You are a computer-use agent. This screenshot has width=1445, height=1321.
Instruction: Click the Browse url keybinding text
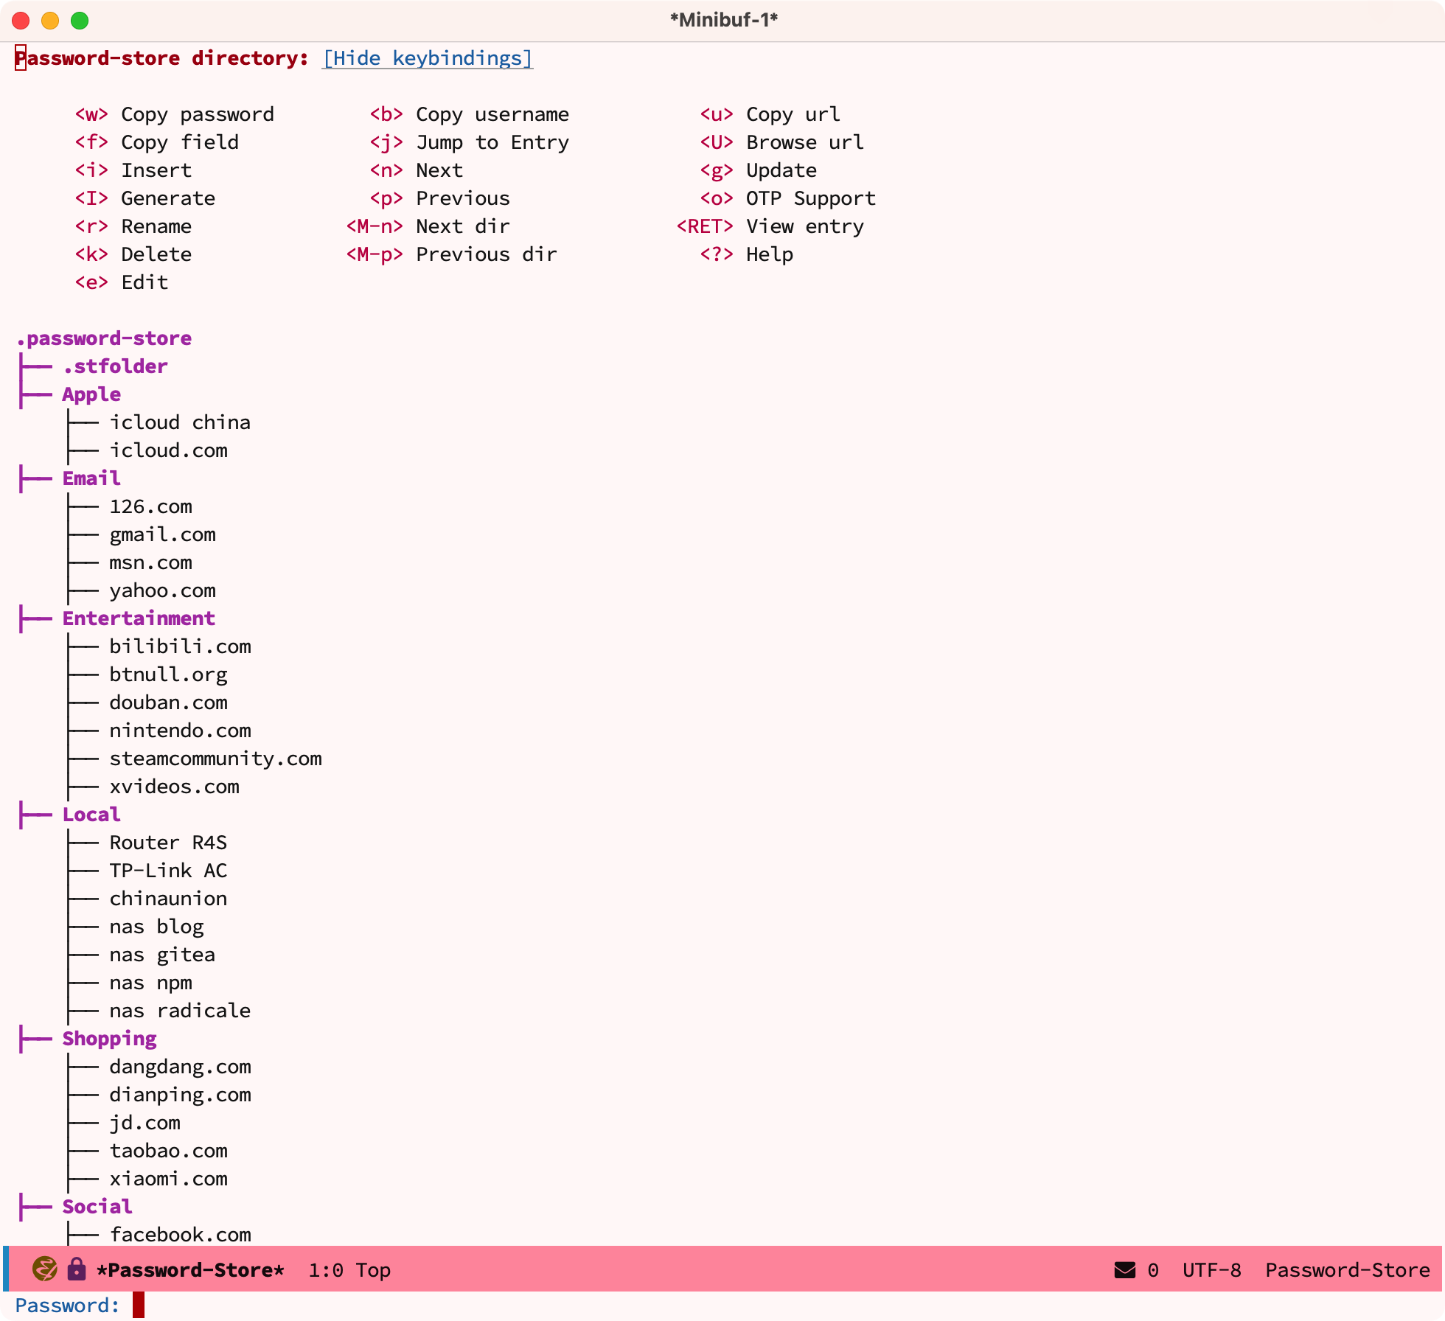click(x=805, y=142)
